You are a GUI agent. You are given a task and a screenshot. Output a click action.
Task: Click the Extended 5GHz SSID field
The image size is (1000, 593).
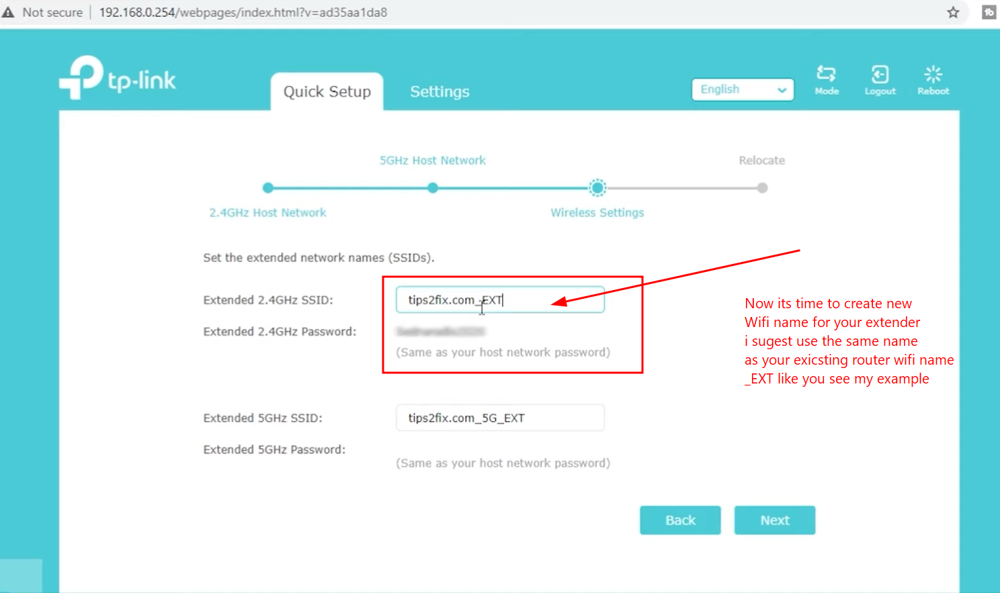pyautogui.click(x=500, y=418)
